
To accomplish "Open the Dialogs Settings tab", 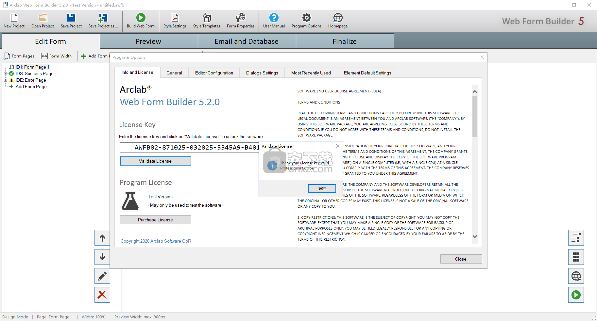I will [262, 73].
